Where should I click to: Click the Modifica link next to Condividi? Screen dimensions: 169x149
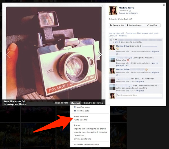123,36
